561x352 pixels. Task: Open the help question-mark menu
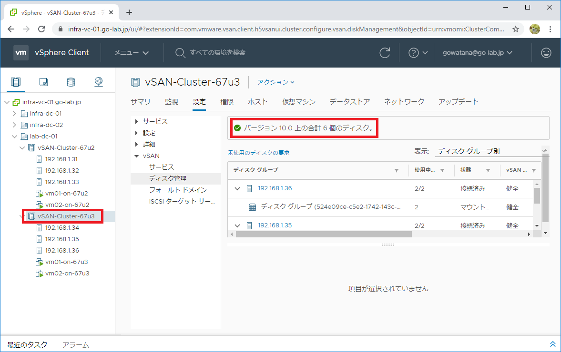[418, 53]
